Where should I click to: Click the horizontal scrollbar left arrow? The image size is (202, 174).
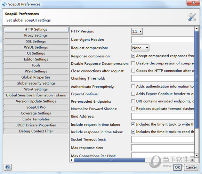click(72, 160)
